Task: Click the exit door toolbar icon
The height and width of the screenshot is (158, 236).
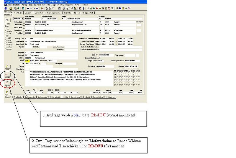Action: click(x=23, y=9)
